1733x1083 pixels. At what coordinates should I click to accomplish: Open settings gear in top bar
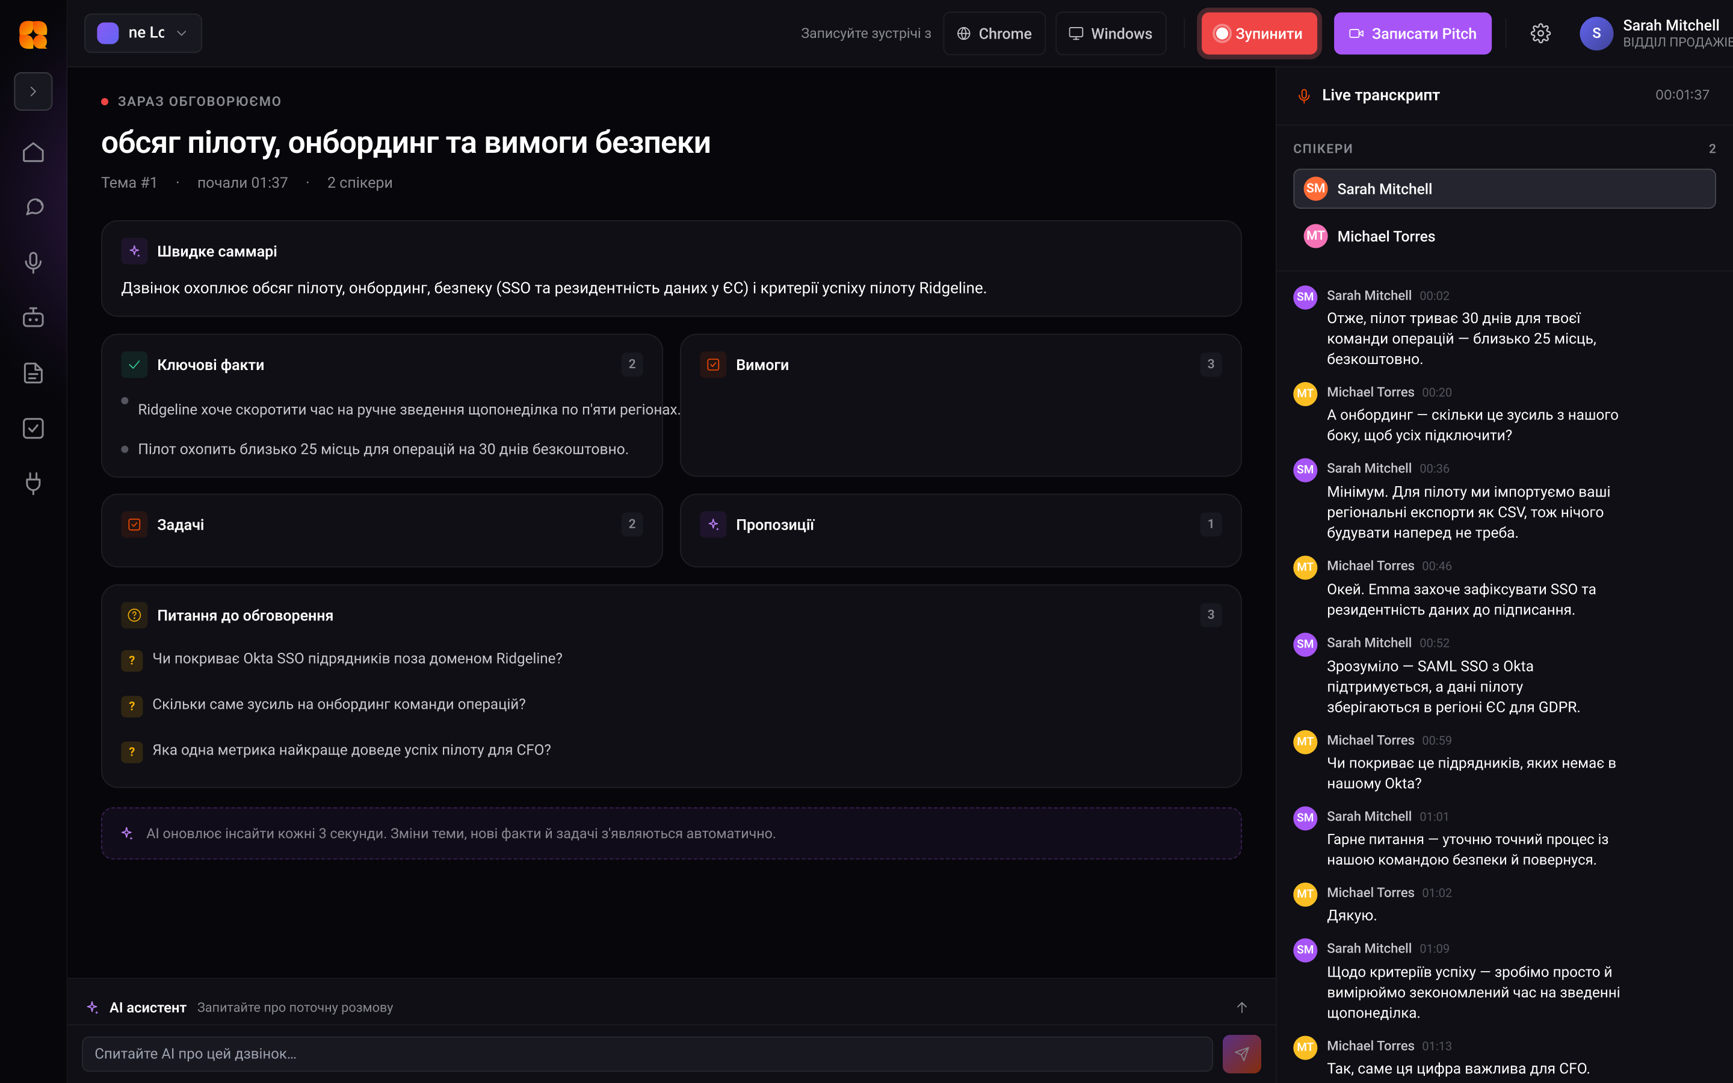coord(1540,34)
